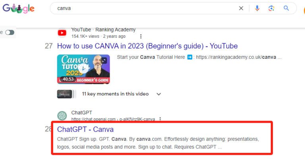Click the chat.openai.com URL breadcrumb
This screenshot has width=305, height=160.
(x=113, y=119)
